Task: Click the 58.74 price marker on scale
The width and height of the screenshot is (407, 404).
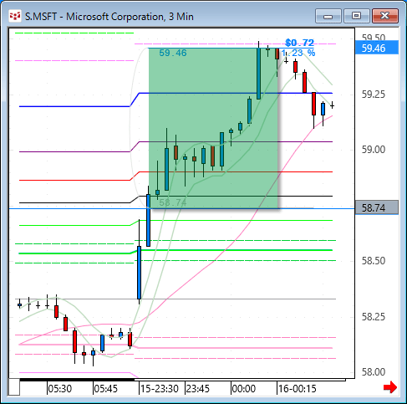Action: click(377, 207)
